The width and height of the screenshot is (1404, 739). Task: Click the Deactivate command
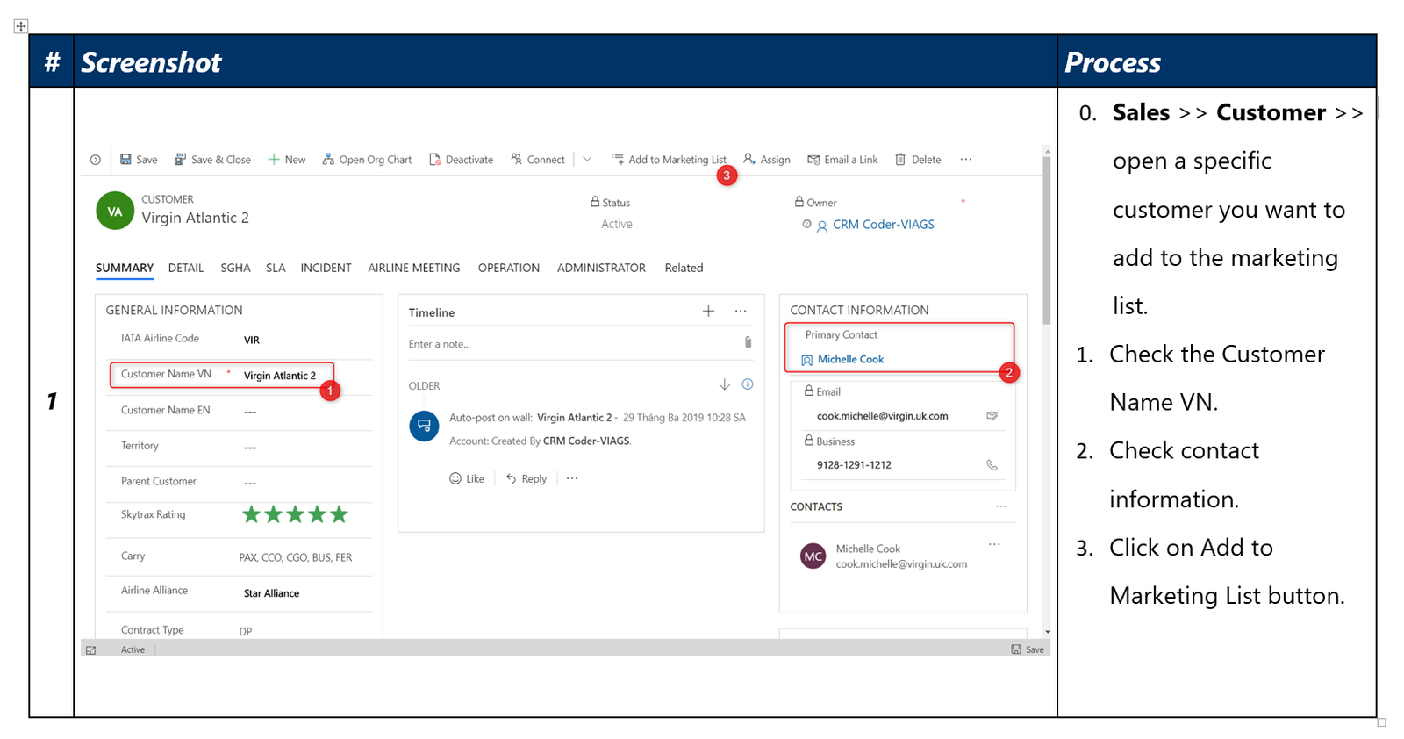coord(461,160)
